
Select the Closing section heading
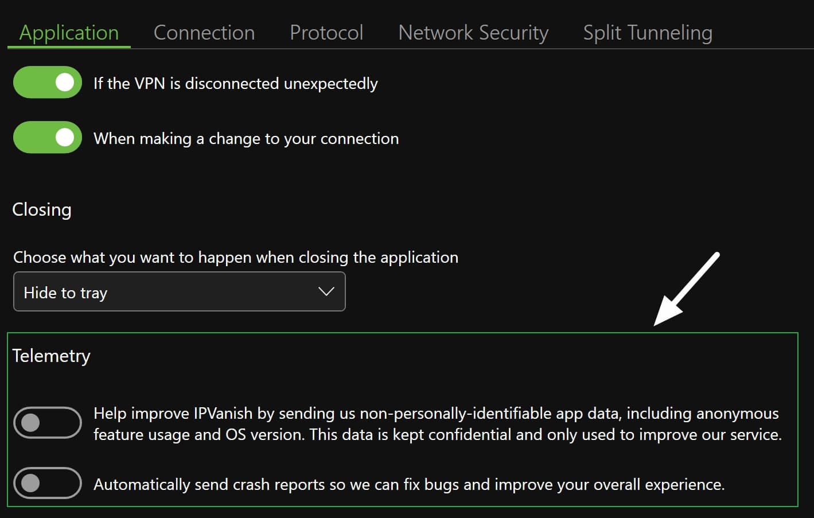click(42, 210)
